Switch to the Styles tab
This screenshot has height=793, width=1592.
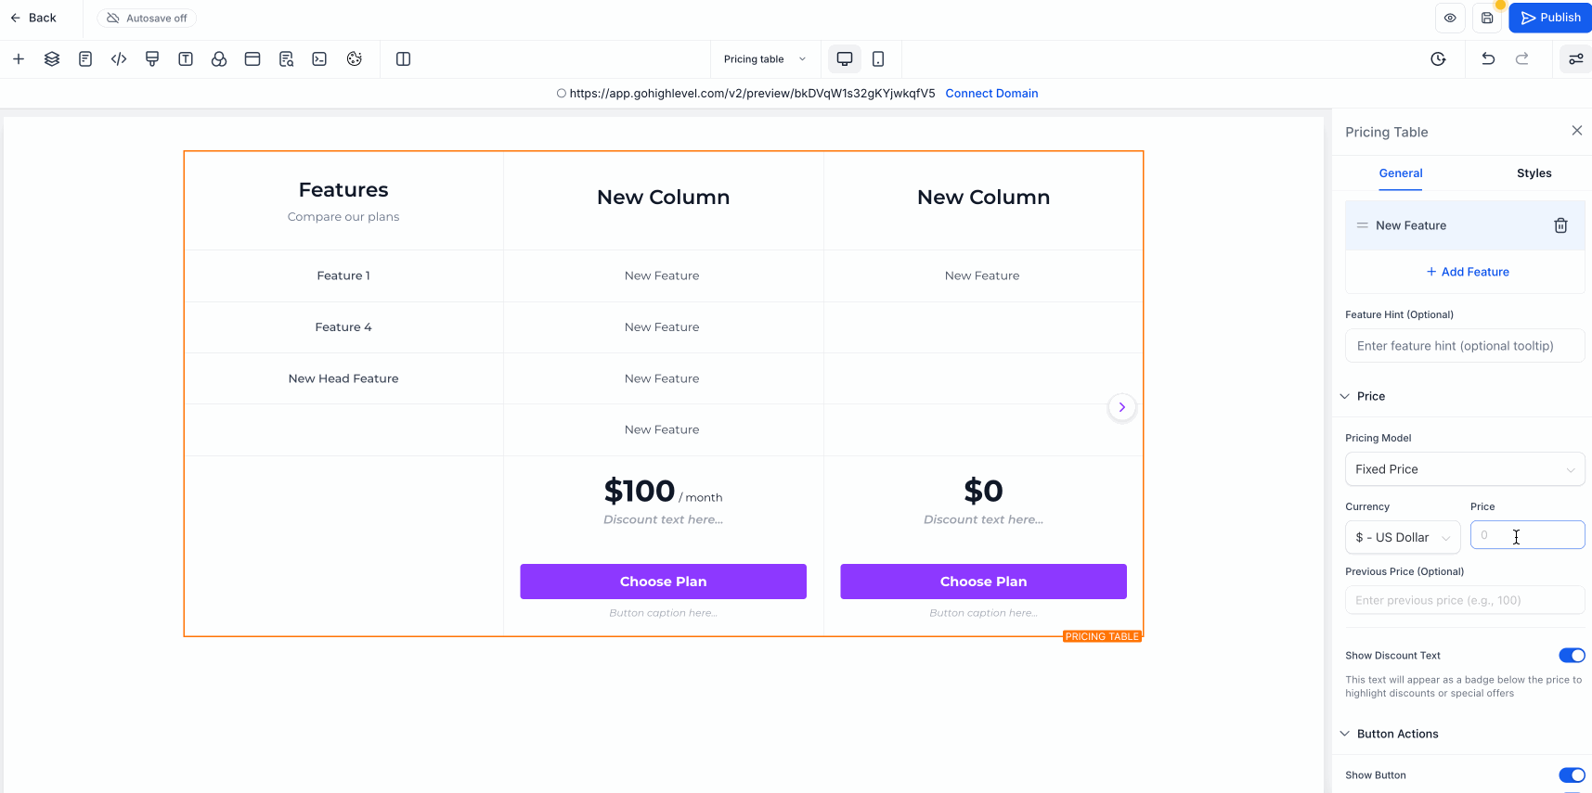pos(1534,173)
